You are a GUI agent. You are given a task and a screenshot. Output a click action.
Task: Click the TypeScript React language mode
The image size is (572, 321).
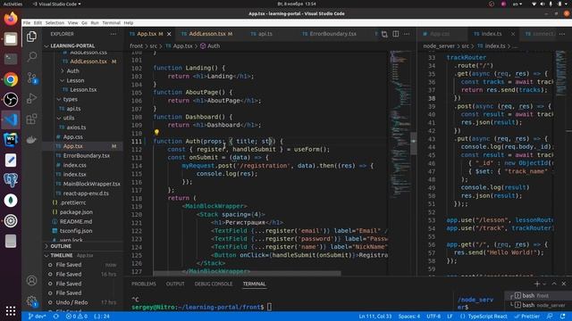coord(484,317)
